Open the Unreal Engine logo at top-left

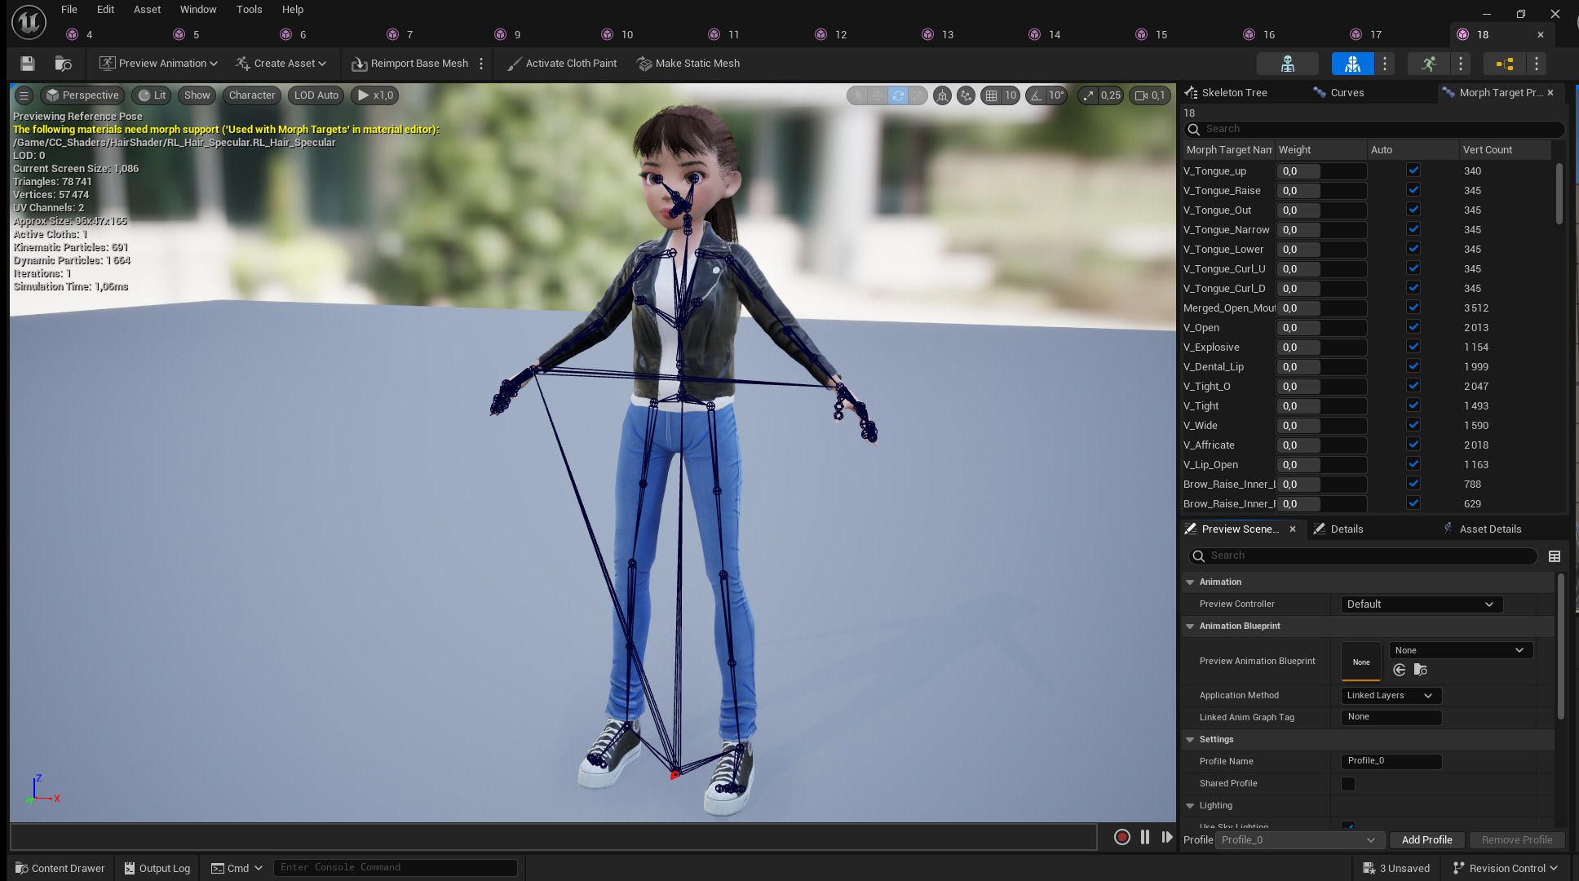[x=29, y=22]
